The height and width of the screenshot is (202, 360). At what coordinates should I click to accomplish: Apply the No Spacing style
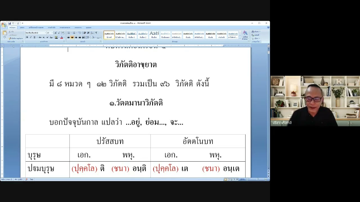(x=120, y=35)
